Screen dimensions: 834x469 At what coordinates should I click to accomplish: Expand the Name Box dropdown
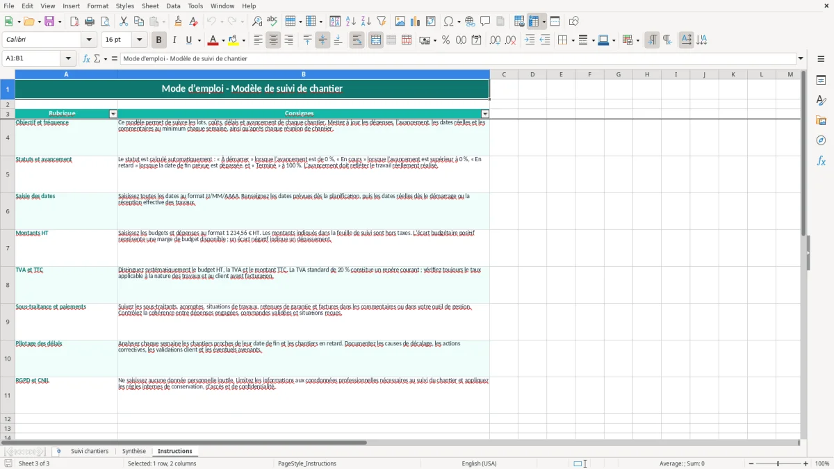[68, 58]
